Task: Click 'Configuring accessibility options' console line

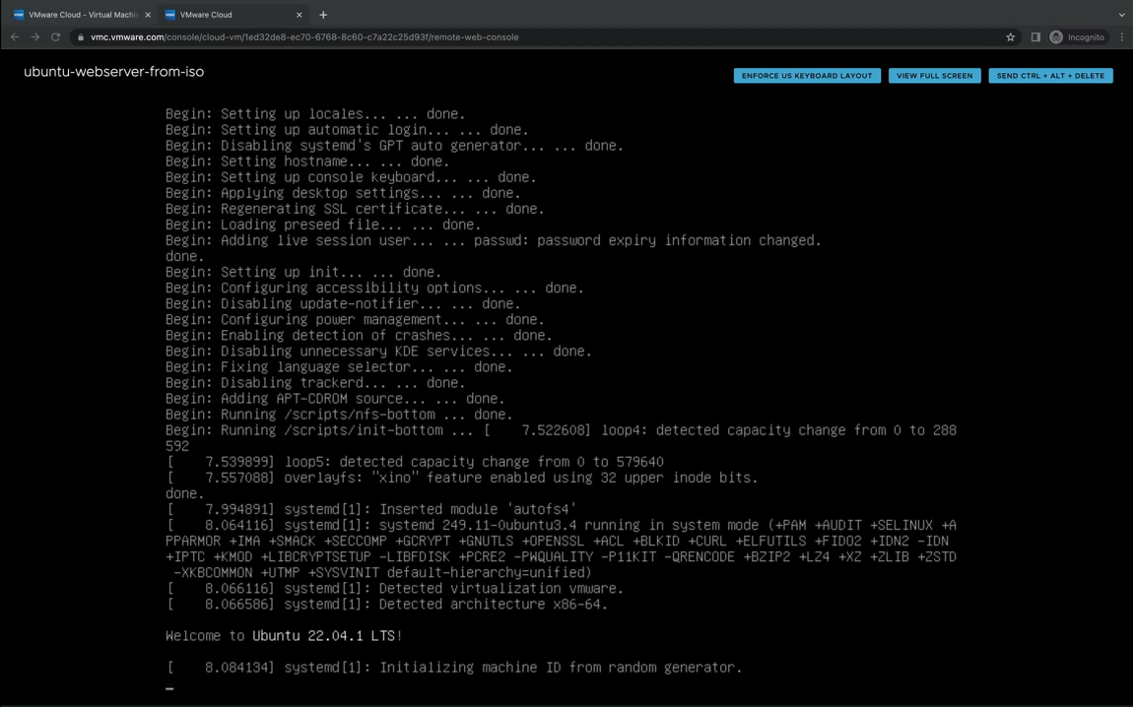Action: pos(374,289)
